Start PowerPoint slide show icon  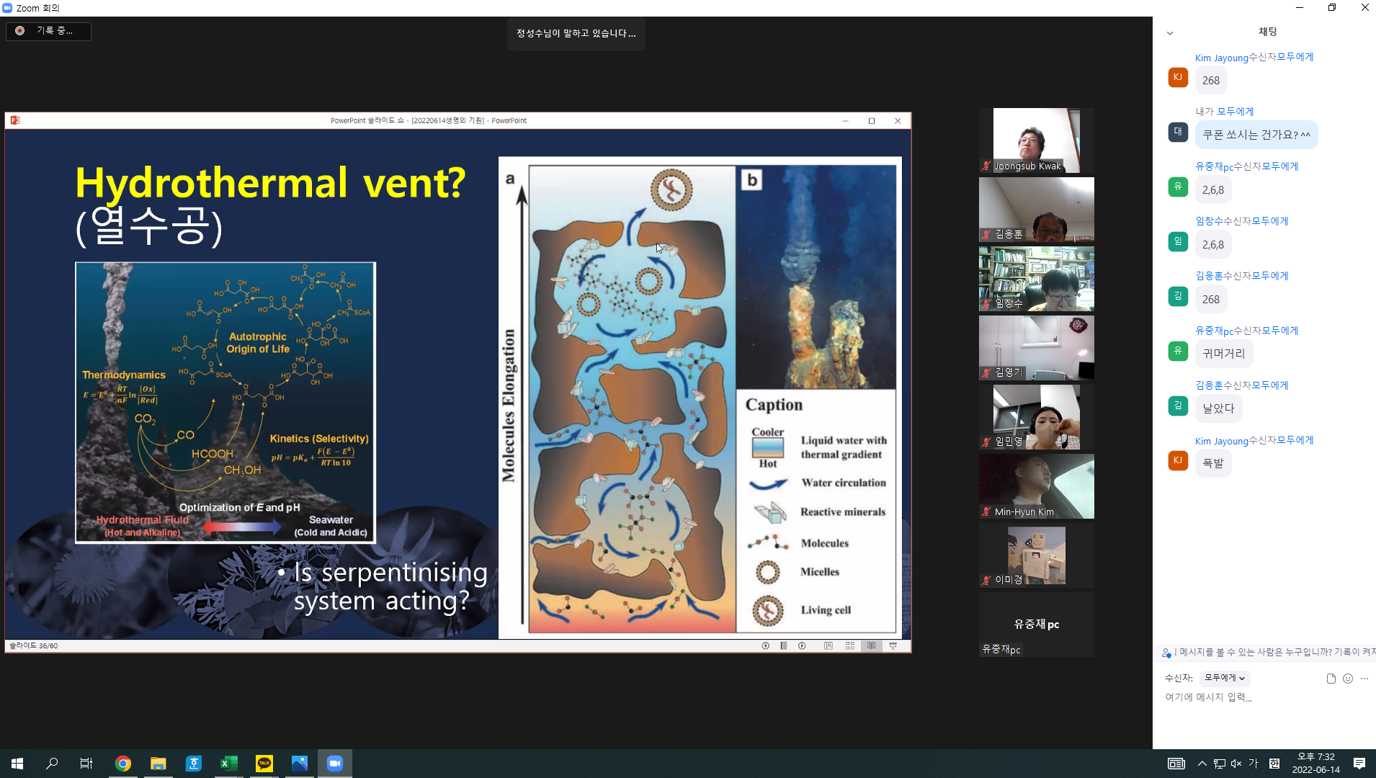893,646
